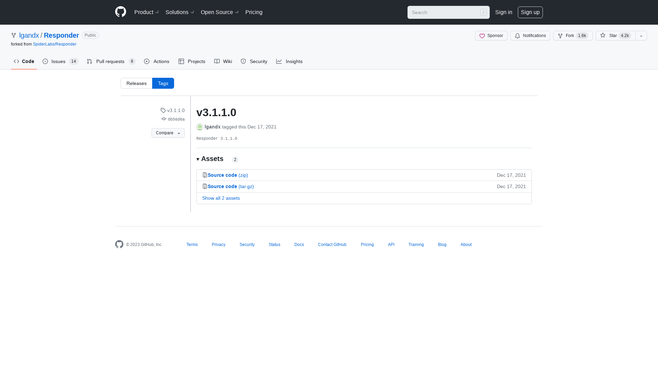Viewport: 658px width, 370px height.
Task: Click the Notifications bell button
Action: [530, 36]
